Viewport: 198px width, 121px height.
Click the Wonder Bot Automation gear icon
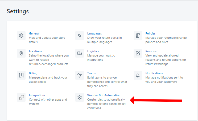pos(80,97)
